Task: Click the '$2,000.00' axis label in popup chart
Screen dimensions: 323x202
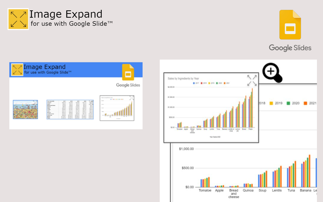Action: (171, 87)
